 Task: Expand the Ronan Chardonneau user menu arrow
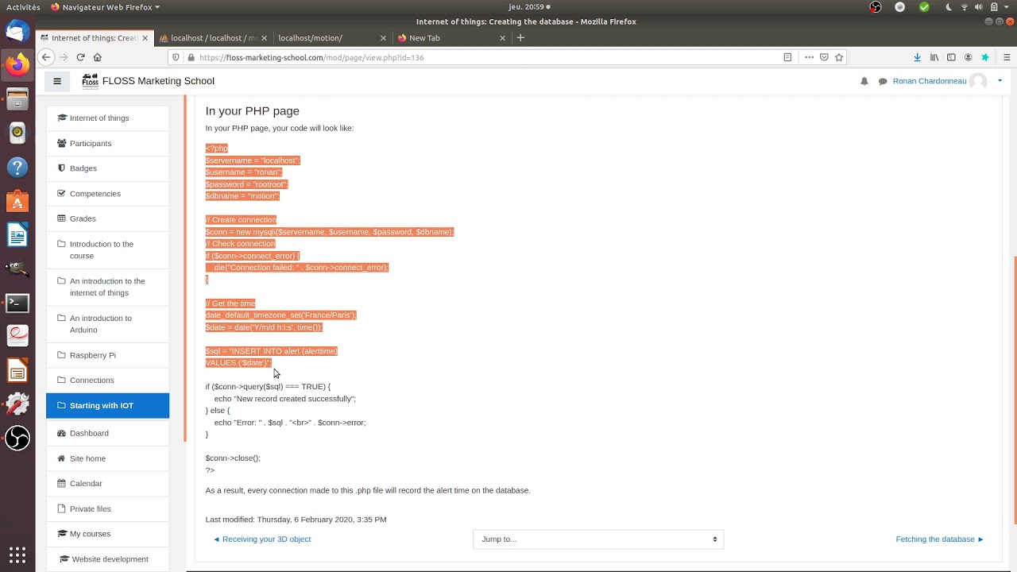1000,81
